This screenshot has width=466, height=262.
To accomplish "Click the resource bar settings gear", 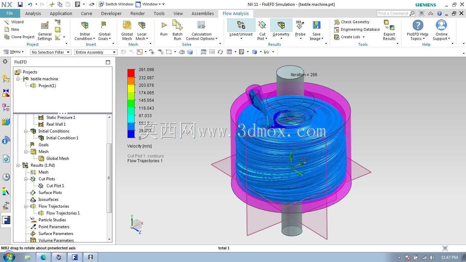I will point(5,61).
